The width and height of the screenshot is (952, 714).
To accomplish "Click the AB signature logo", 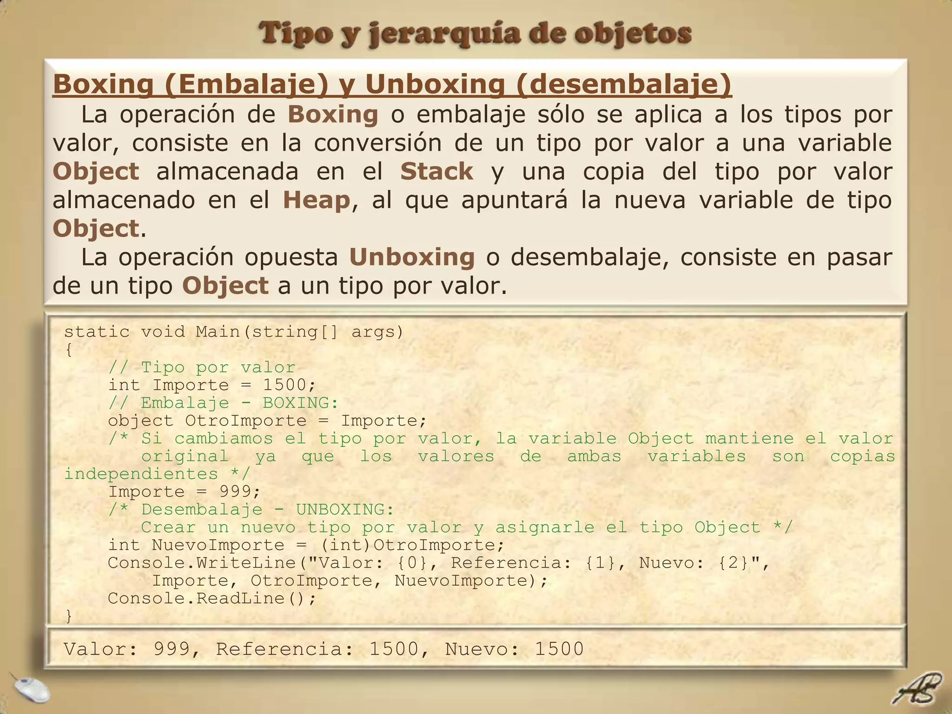I will (x=917, y=688).
